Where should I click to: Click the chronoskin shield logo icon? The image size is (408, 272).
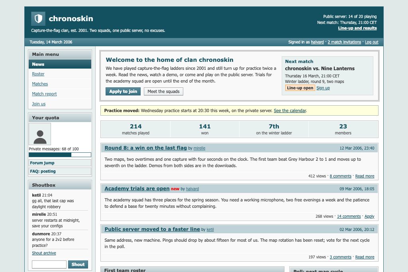(x=38, y=18)
